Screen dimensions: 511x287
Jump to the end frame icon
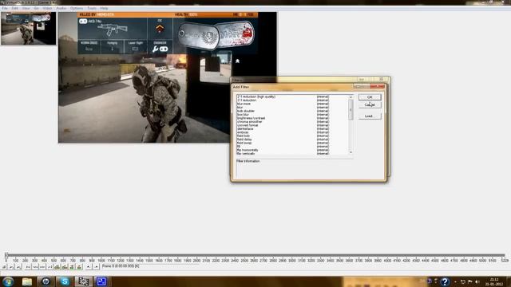click(50, 267)
